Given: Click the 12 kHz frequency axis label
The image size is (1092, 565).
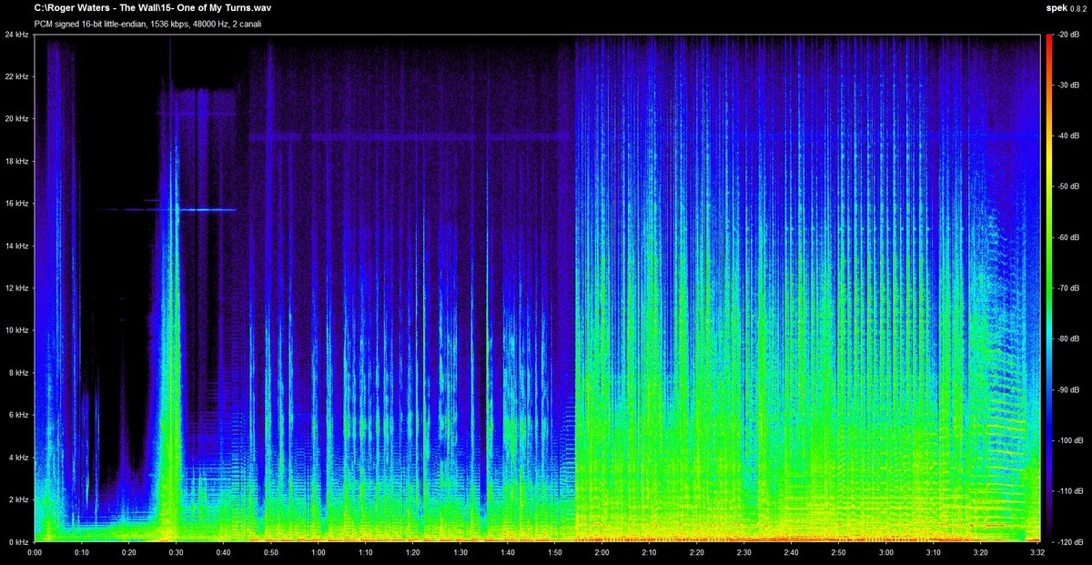Looking at the screenshot, I should coord(17,288).
